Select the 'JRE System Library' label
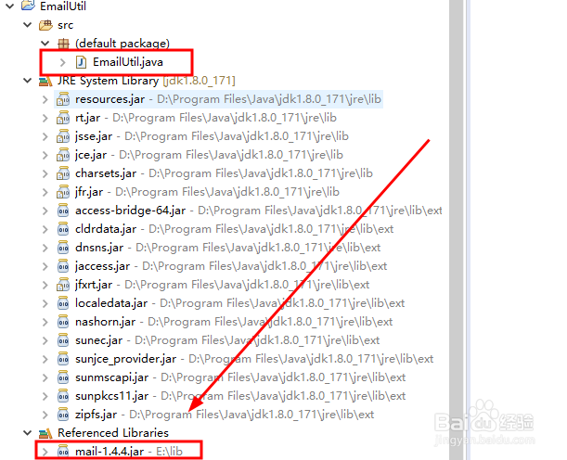Viewport: 567px width, 460px height. pos(109,81)
